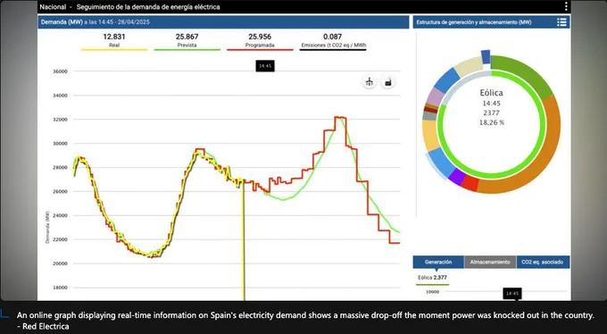Click the emissions value 0.087
Screen dimensions: 607x334
[x=333, y=37]
